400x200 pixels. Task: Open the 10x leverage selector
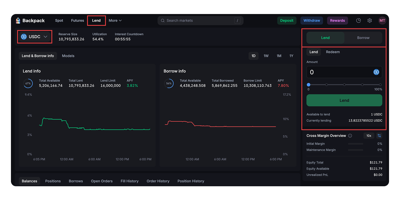tap(369, 135)
